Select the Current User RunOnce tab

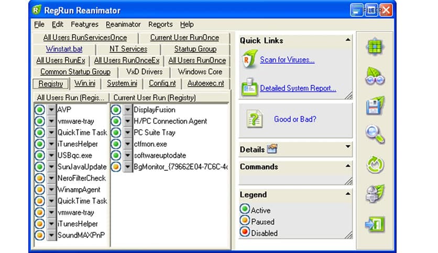click(184, 38)
